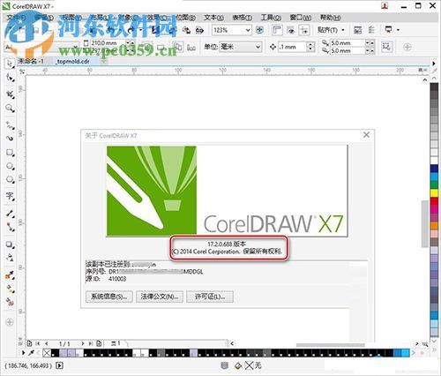Select the Zoom magnifier tool

[x=10, y=109]
